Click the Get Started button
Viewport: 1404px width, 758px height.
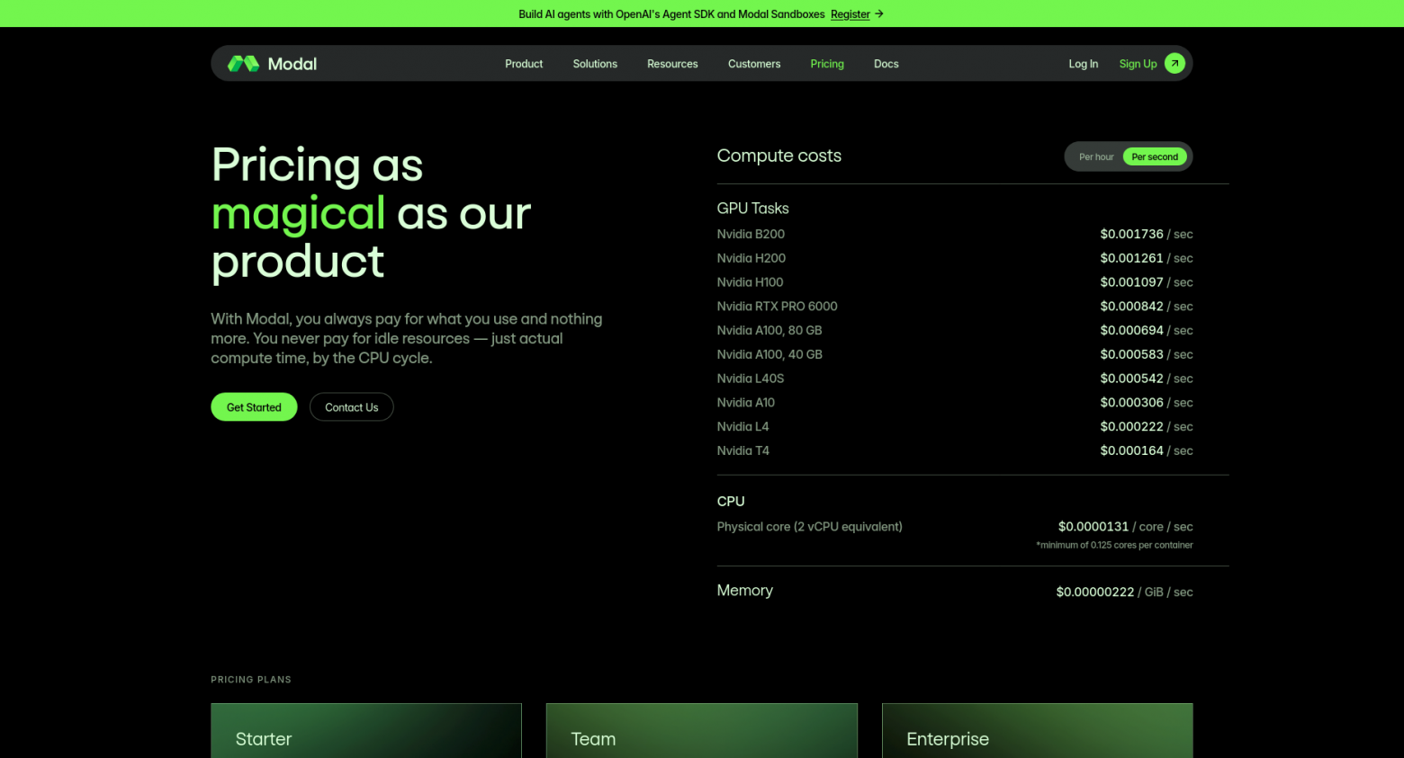254,407
